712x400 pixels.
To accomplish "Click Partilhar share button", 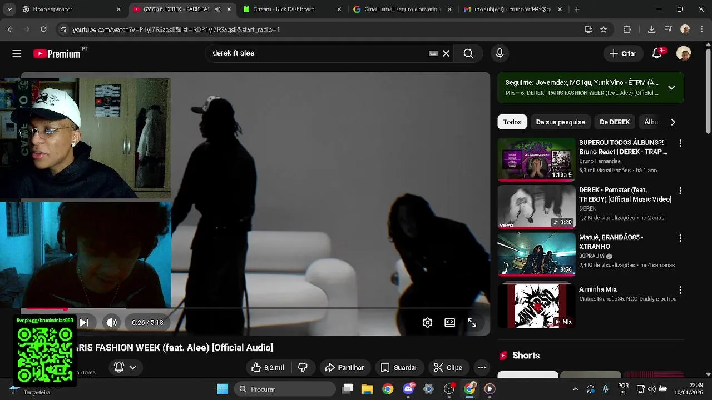I will pyautogui.click(x=344, y=367).
